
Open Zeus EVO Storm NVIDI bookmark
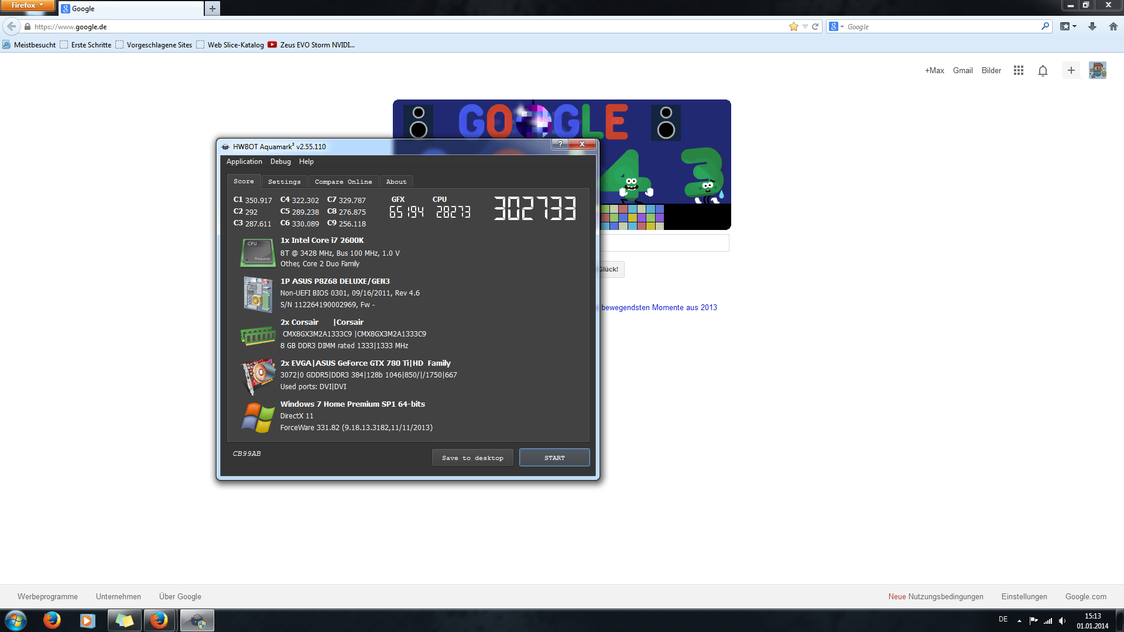311,44
